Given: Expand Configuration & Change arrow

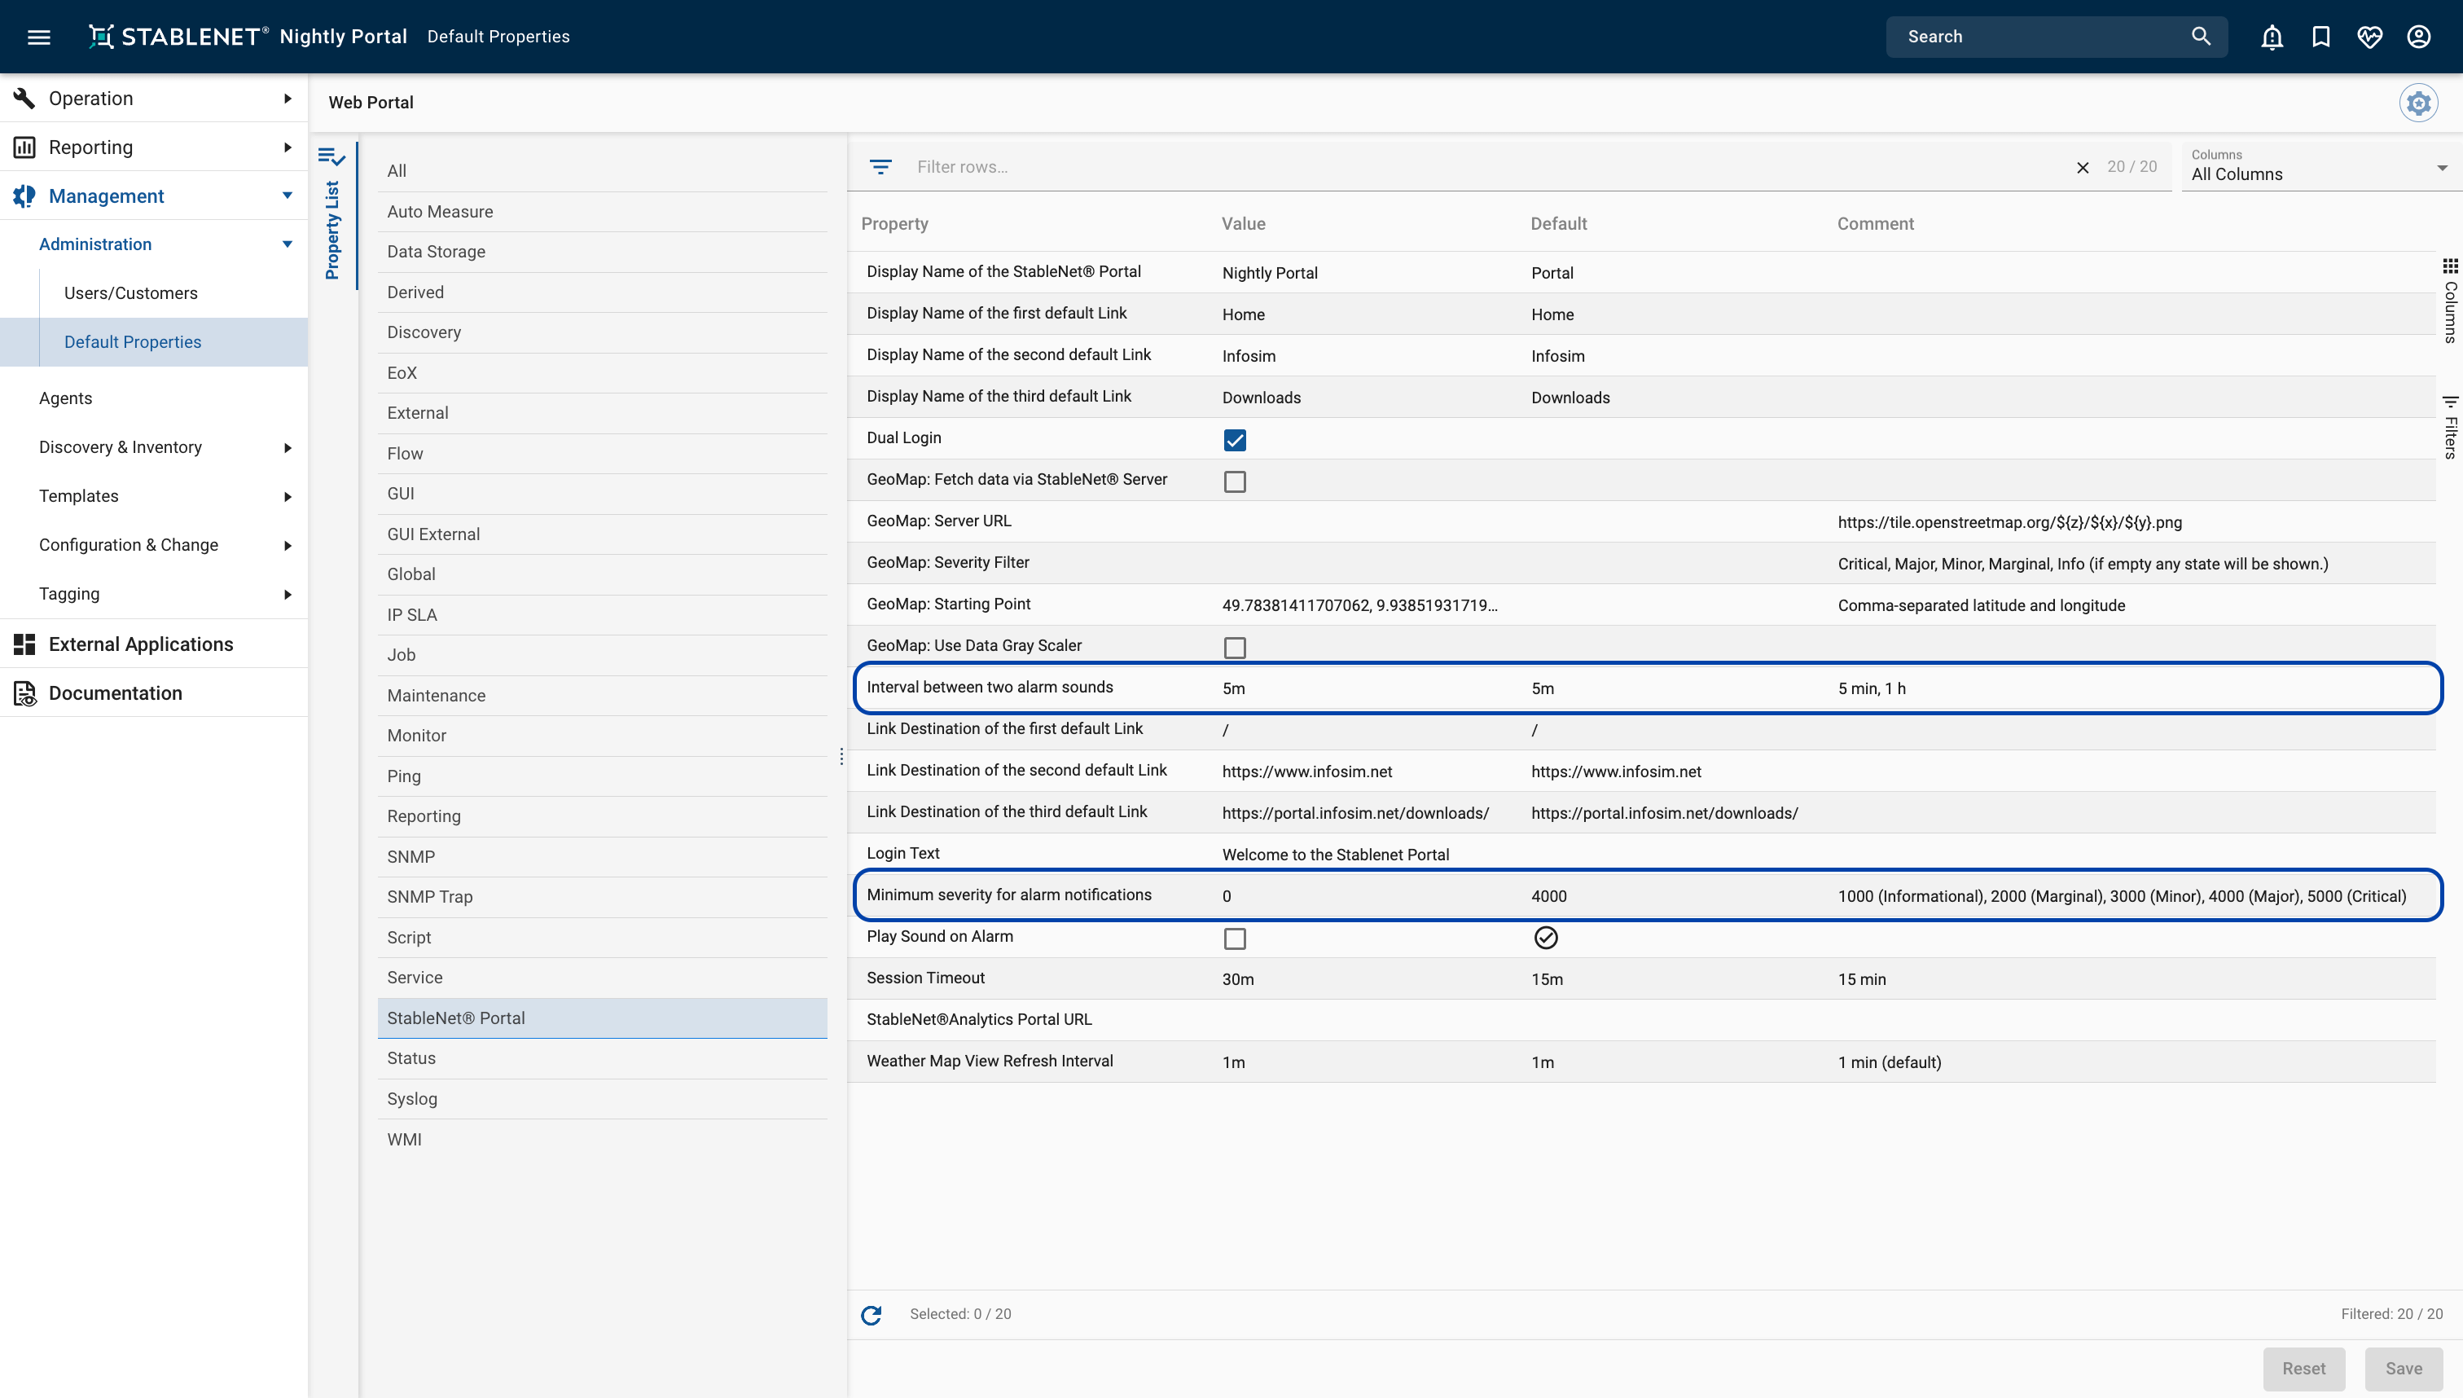Looking at the screenshot, I should (x=287, y=545).
